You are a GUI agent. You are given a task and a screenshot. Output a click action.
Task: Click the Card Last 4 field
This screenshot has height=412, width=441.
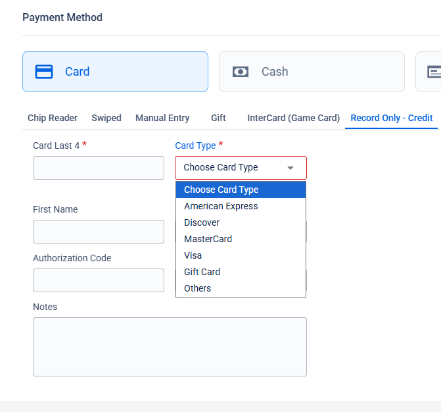99,168
